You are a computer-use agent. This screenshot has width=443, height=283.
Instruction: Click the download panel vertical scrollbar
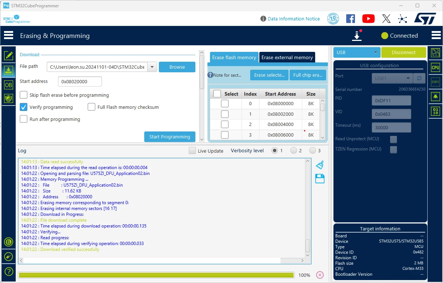202,96
